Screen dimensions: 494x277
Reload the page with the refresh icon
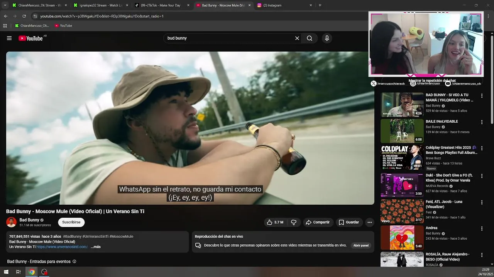click(x=24, y=16)
